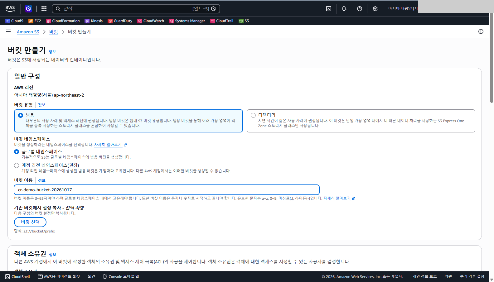Open 자세히 알아보기 for bucket naming rules
Image resolution: width=494 pixels, height=282 pixels.
tap(339, 198)
